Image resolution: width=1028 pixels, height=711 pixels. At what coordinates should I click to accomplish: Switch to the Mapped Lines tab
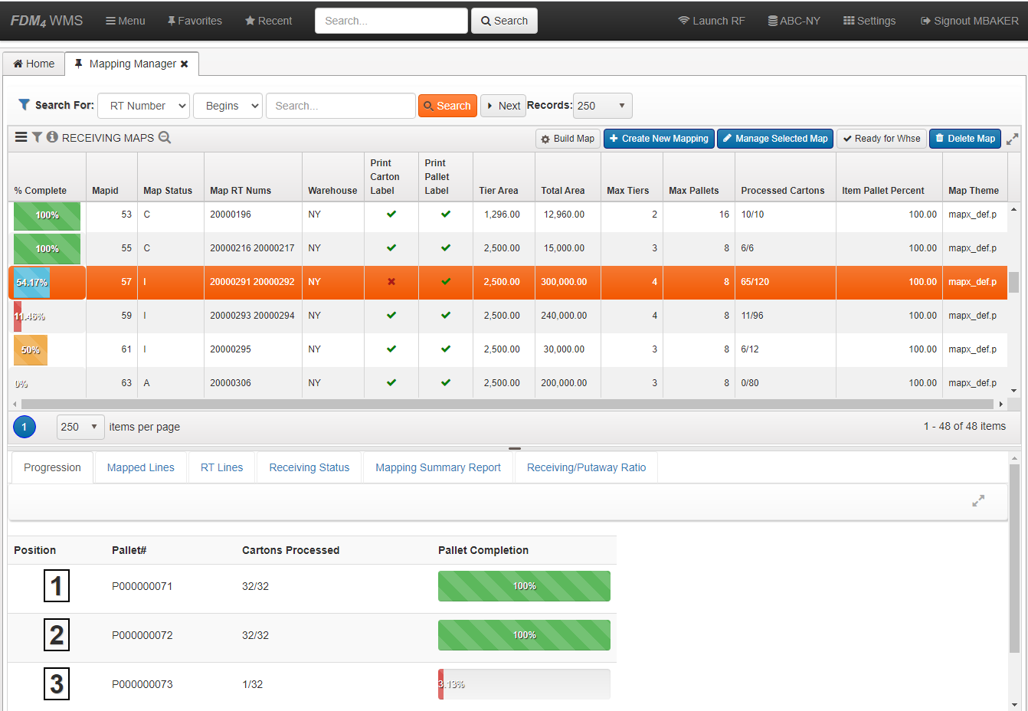click(141, 467)
